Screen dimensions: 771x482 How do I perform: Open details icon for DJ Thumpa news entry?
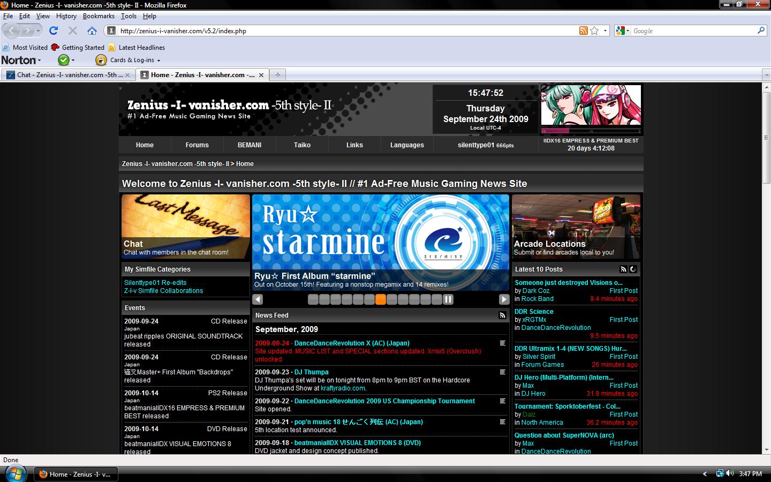(502, 372)
